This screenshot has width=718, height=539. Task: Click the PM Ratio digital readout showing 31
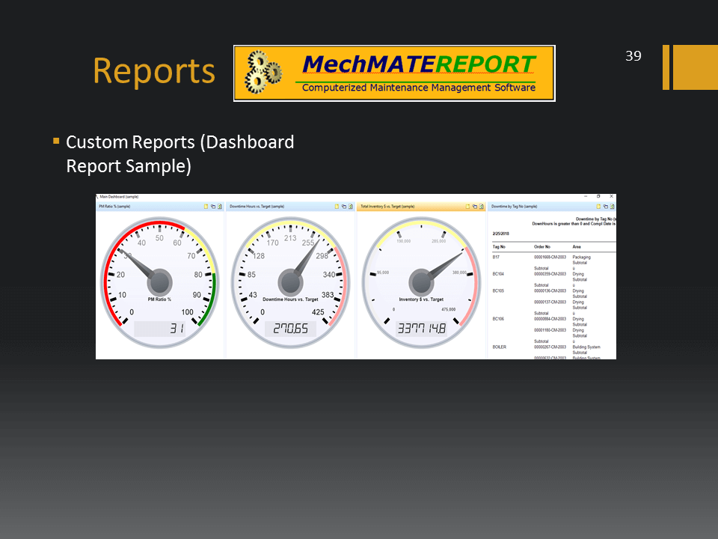coord(159,329)
